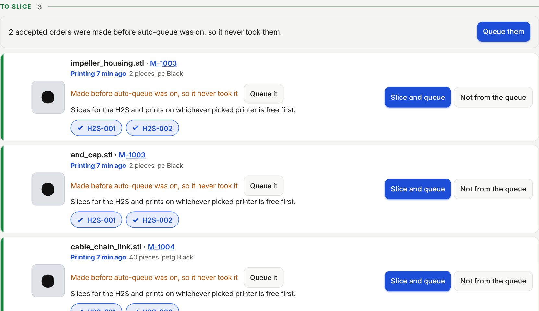This screenshot has height=311, width=539.
Task: Click the TO SLICE section heading
Action: 16,6
